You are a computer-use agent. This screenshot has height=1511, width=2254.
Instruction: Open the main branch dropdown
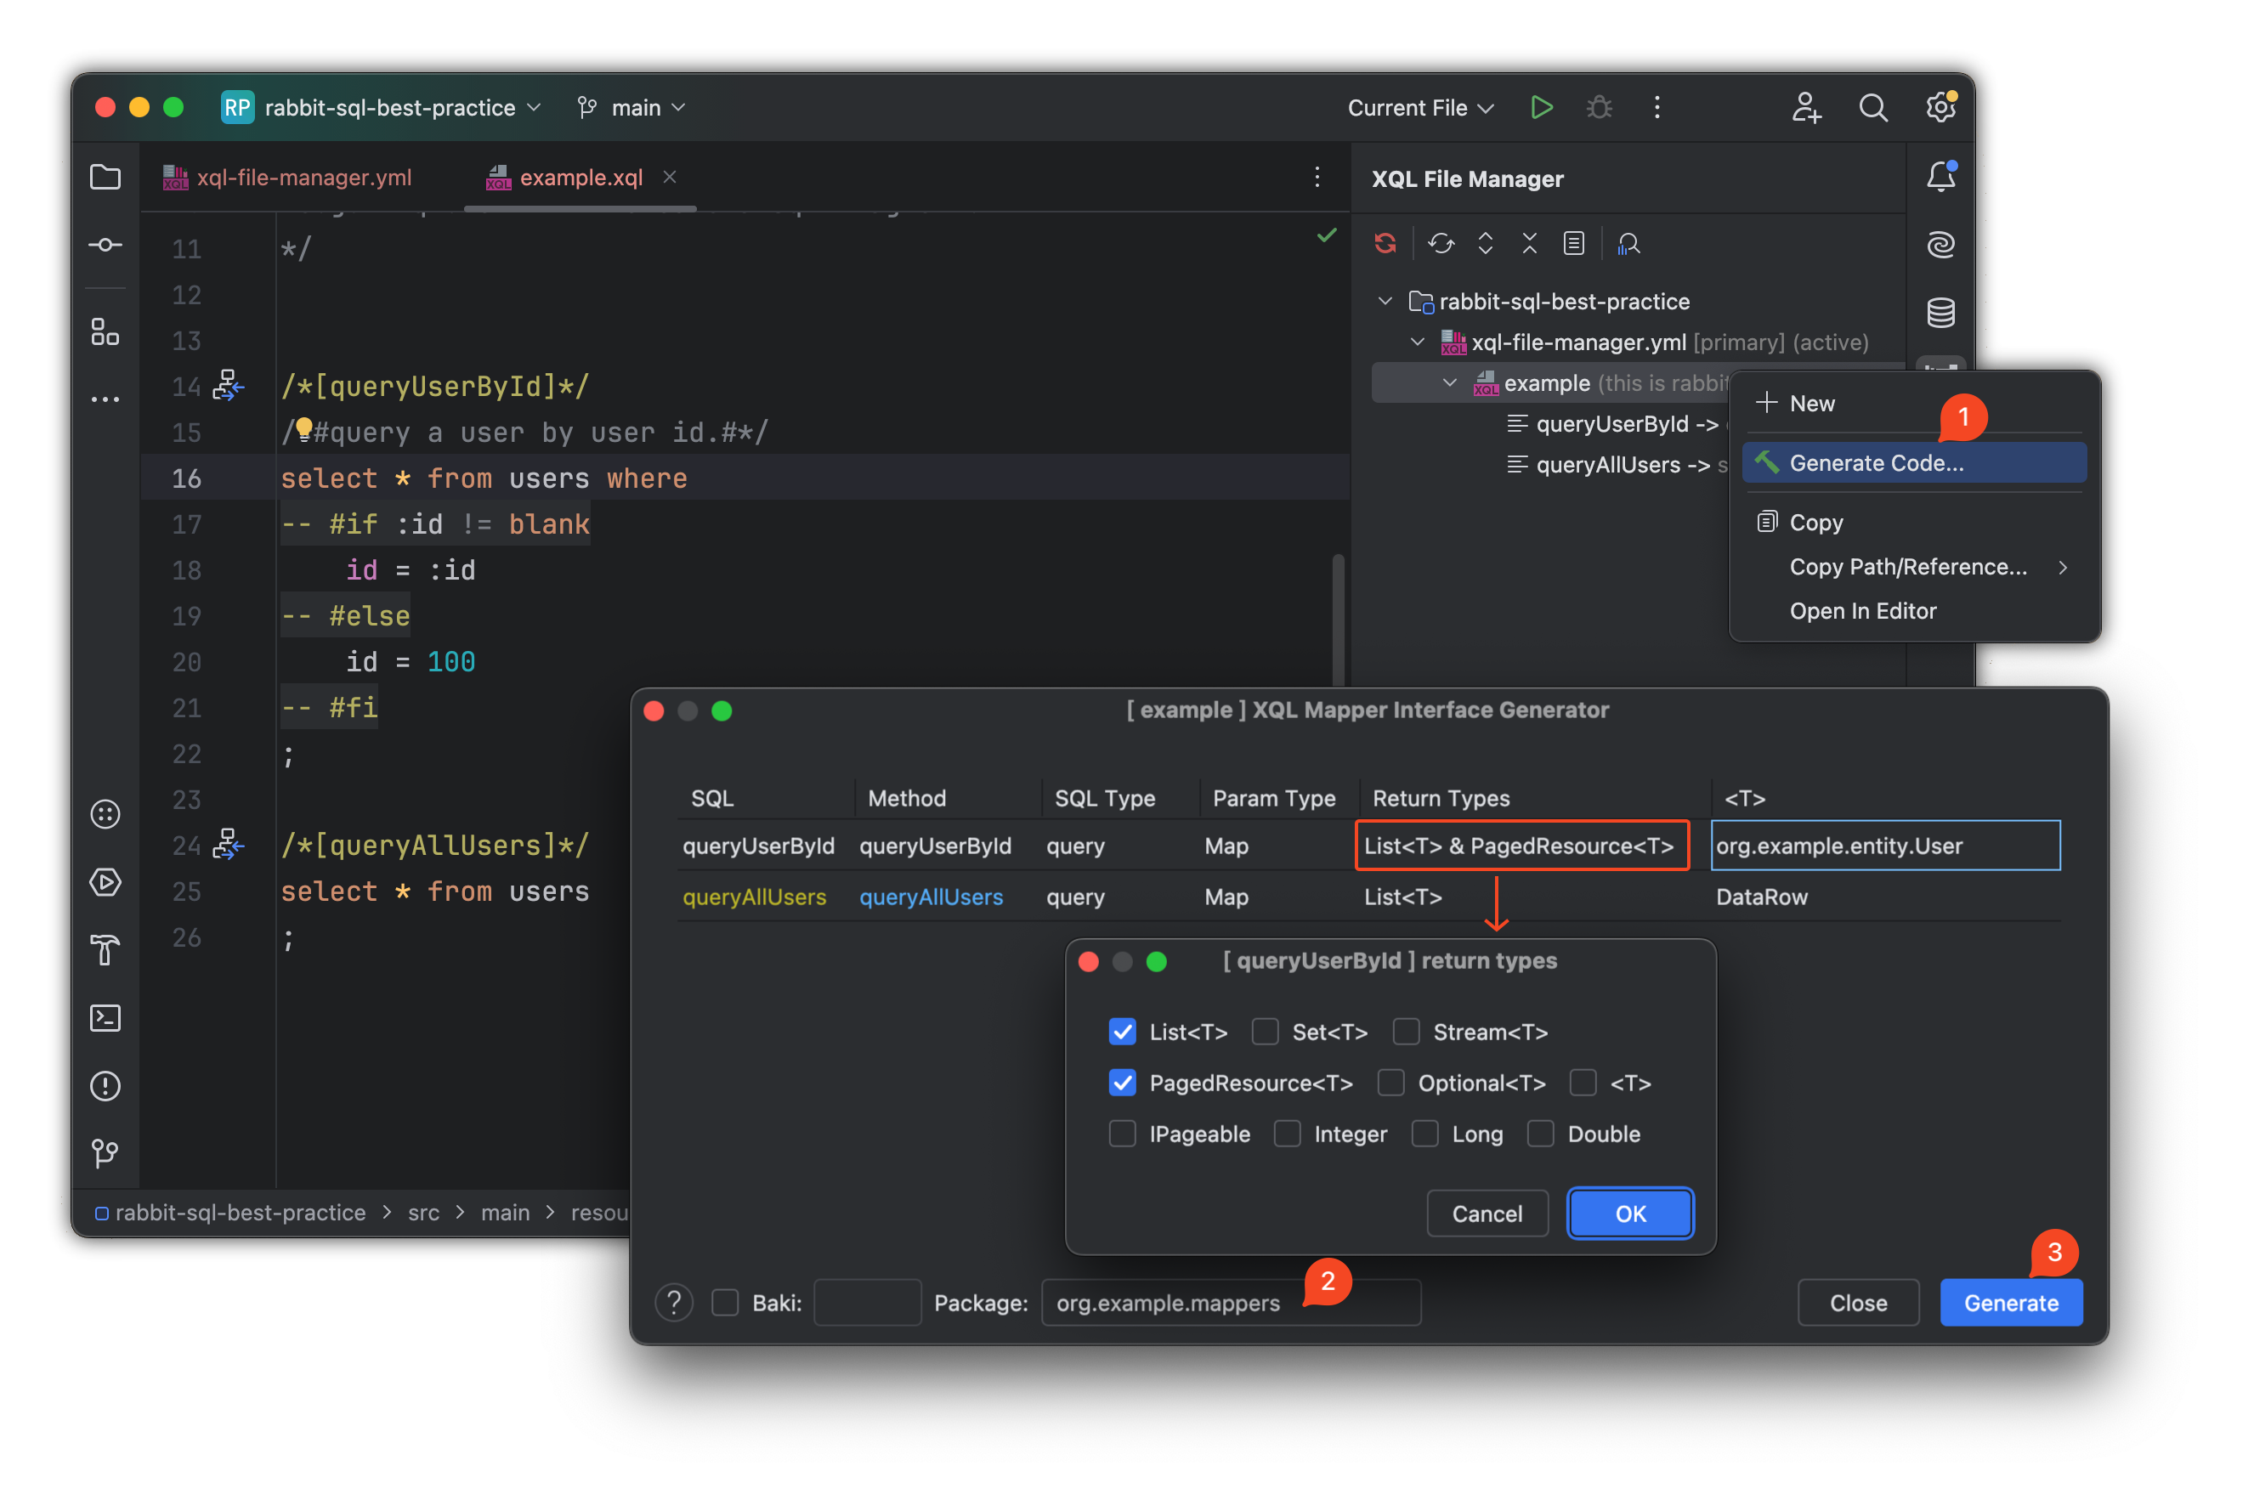tap(631, 107)
